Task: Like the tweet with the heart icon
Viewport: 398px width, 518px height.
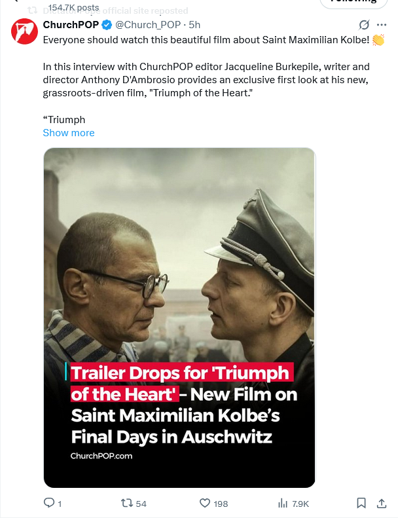Action: pos(205,503)
